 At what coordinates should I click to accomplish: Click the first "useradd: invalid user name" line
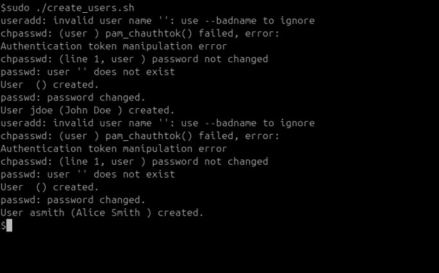(158, 21)
